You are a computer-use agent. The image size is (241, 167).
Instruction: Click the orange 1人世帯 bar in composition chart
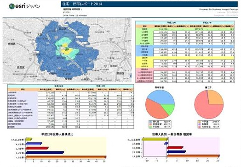pos(66,157)
